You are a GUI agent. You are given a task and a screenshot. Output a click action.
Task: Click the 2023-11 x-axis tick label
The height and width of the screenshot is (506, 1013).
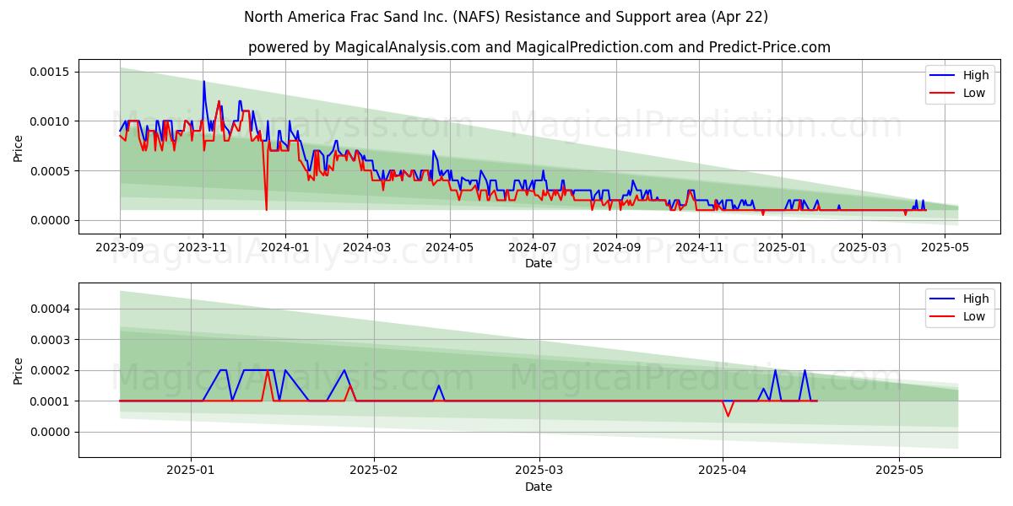pos(203,248)
